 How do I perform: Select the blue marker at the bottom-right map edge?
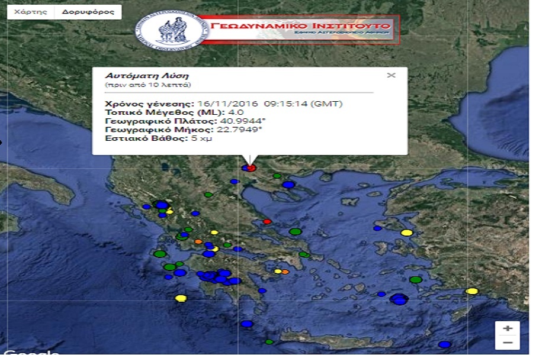pyautogui.click(x=444, y=344)
